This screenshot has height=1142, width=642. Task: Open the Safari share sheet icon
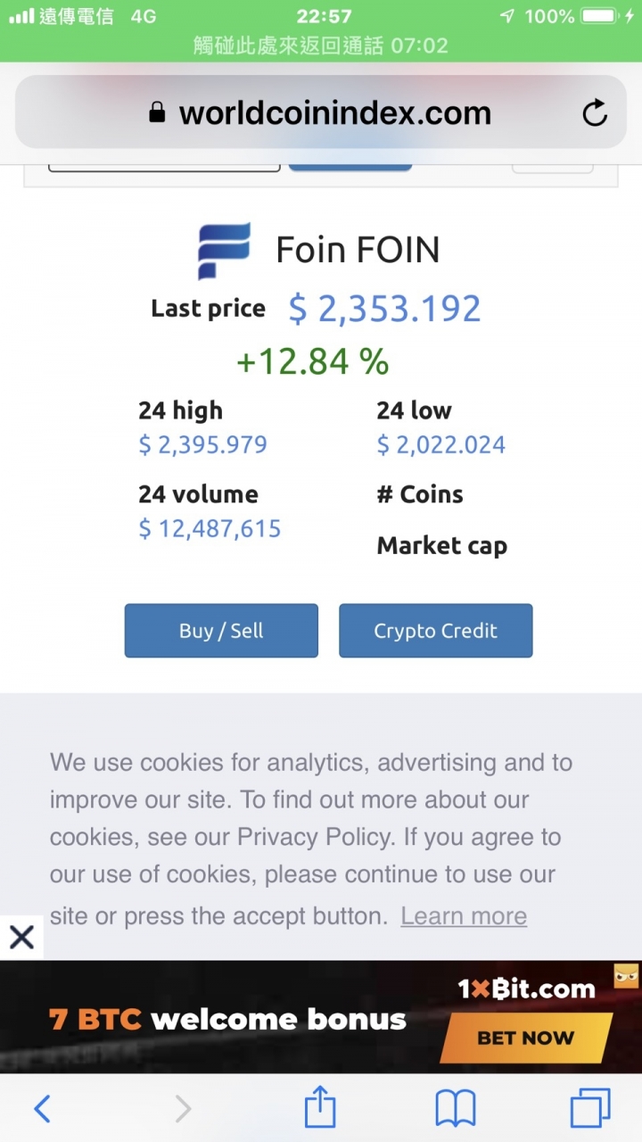[x=320, y=1106]
